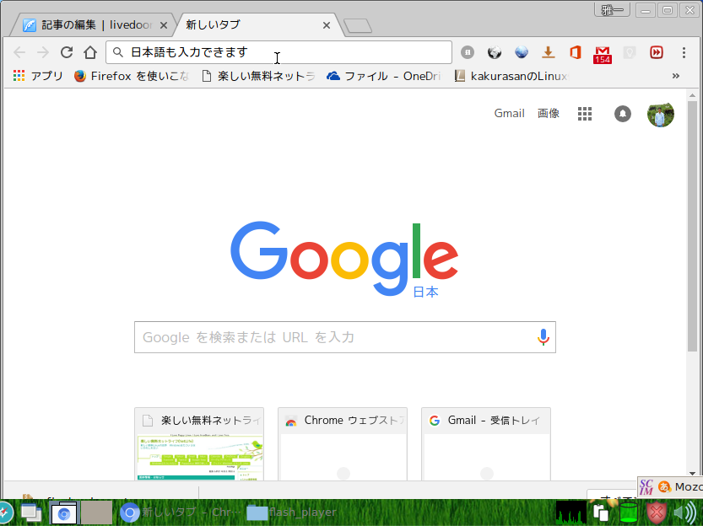This screenshot has width=703, height=526.
Task: Open the red firewall shield tray icon
Action: click(x=657, y=513)
